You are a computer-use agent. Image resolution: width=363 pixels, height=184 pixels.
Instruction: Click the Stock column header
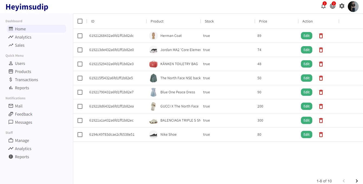pos(209,21)
